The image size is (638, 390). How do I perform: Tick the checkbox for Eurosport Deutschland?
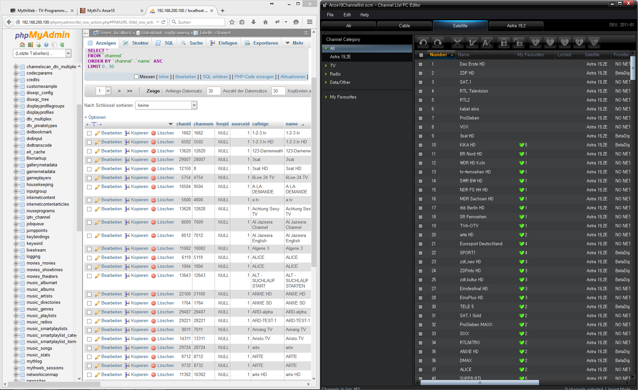pyautogui.click(x=420, y=244)
